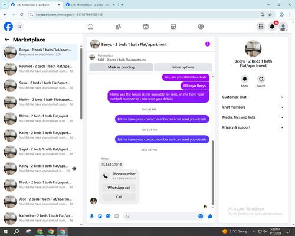Open the taskbar weather 31°C Sunny widget
The width and height of the screenshot is (295, 236).
[x=235, y=231]
